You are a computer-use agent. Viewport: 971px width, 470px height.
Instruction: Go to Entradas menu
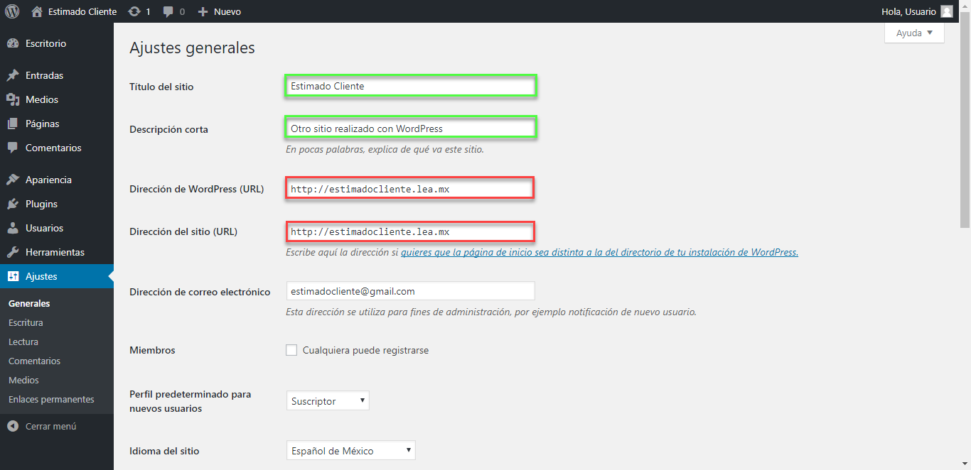point(57,75)
